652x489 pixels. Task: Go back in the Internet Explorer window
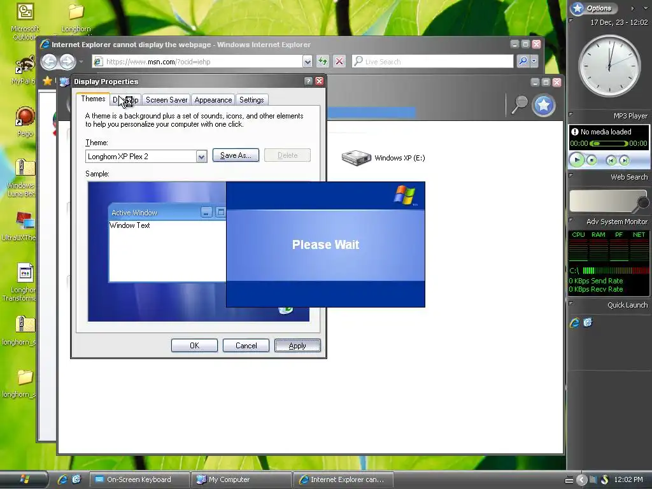click(x=49, y=62)
